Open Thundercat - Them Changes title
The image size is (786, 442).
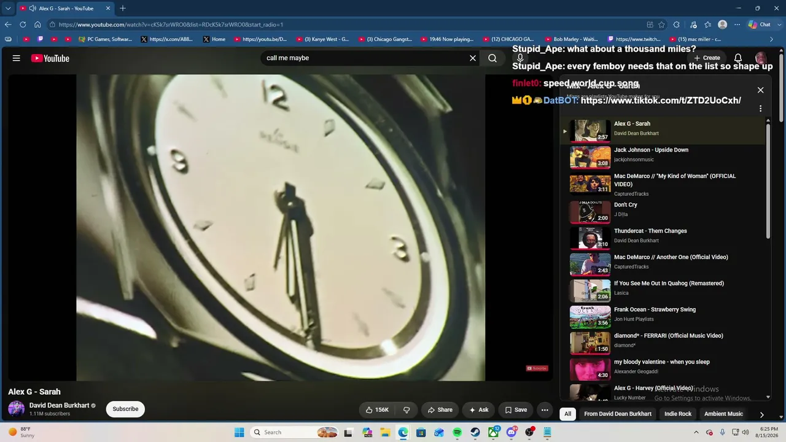650,231
